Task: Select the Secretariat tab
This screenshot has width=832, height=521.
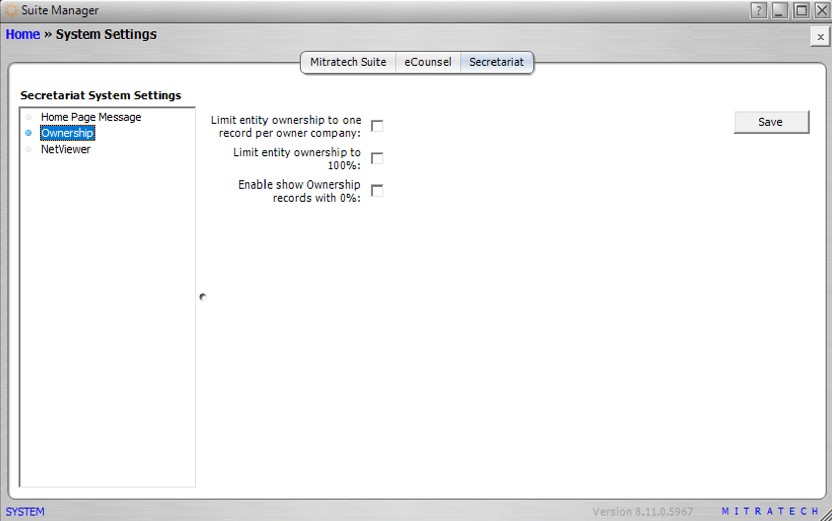Action: [497, 62]
